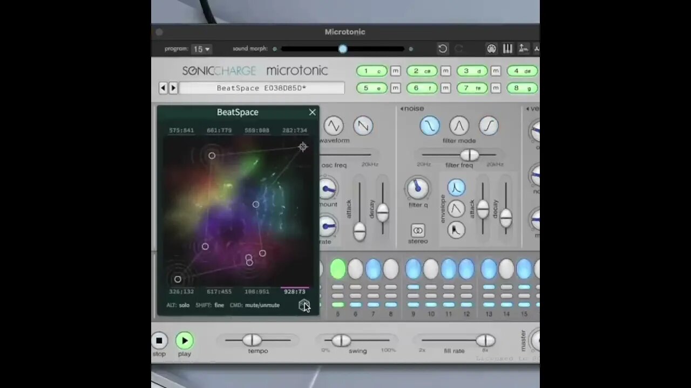Click BeatSpace coordinate 282:734
The height and width of the screenshot is (388, 691).
click(295, 130)
